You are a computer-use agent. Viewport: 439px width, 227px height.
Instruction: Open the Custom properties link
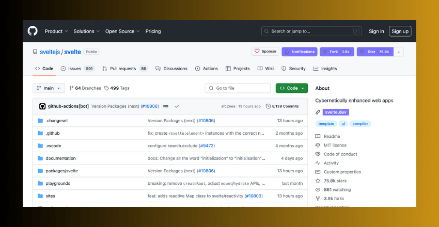click(x=338, y=172)
